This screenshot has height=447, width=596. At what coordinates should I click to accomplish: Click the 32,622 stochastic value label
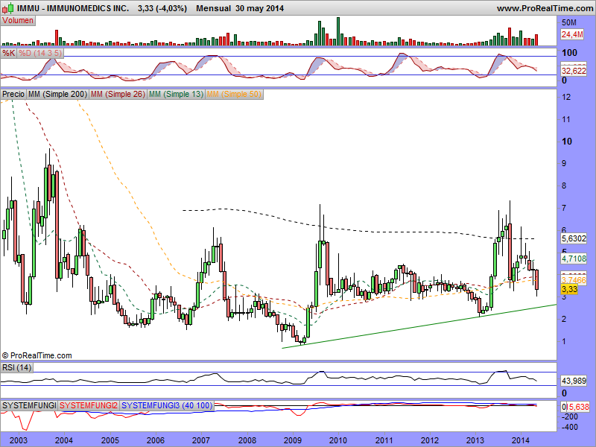point(574,71)
